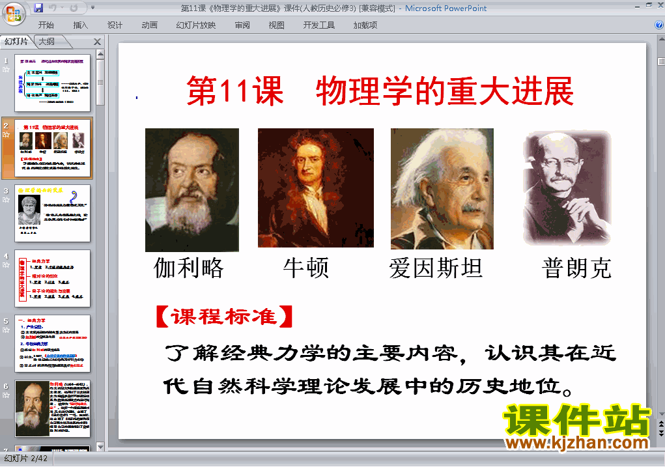Click the 【课程标准】 heading text
Image resolution: width=665 pixels, height=467 pixels.
point(224,317)
